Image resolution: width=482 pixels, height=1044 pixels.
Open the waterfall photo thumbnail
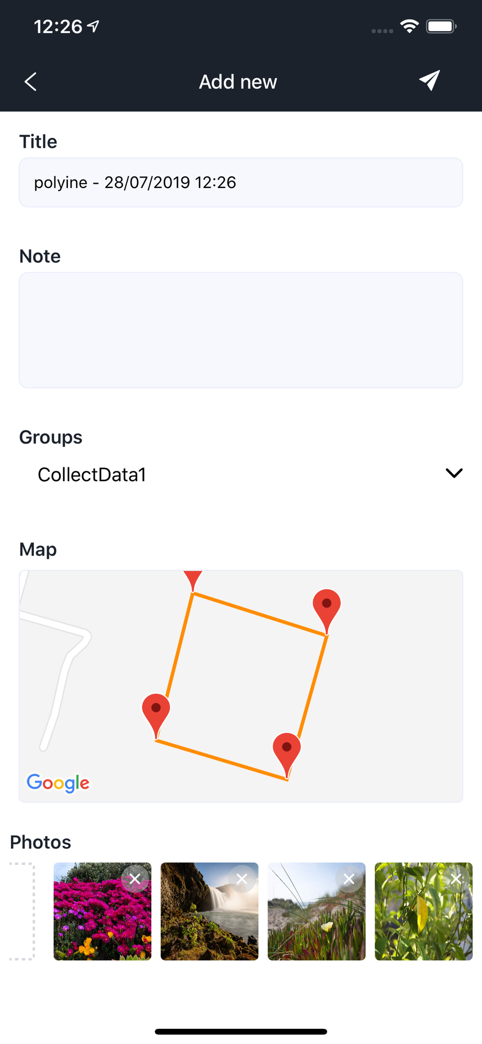point(209,911)
